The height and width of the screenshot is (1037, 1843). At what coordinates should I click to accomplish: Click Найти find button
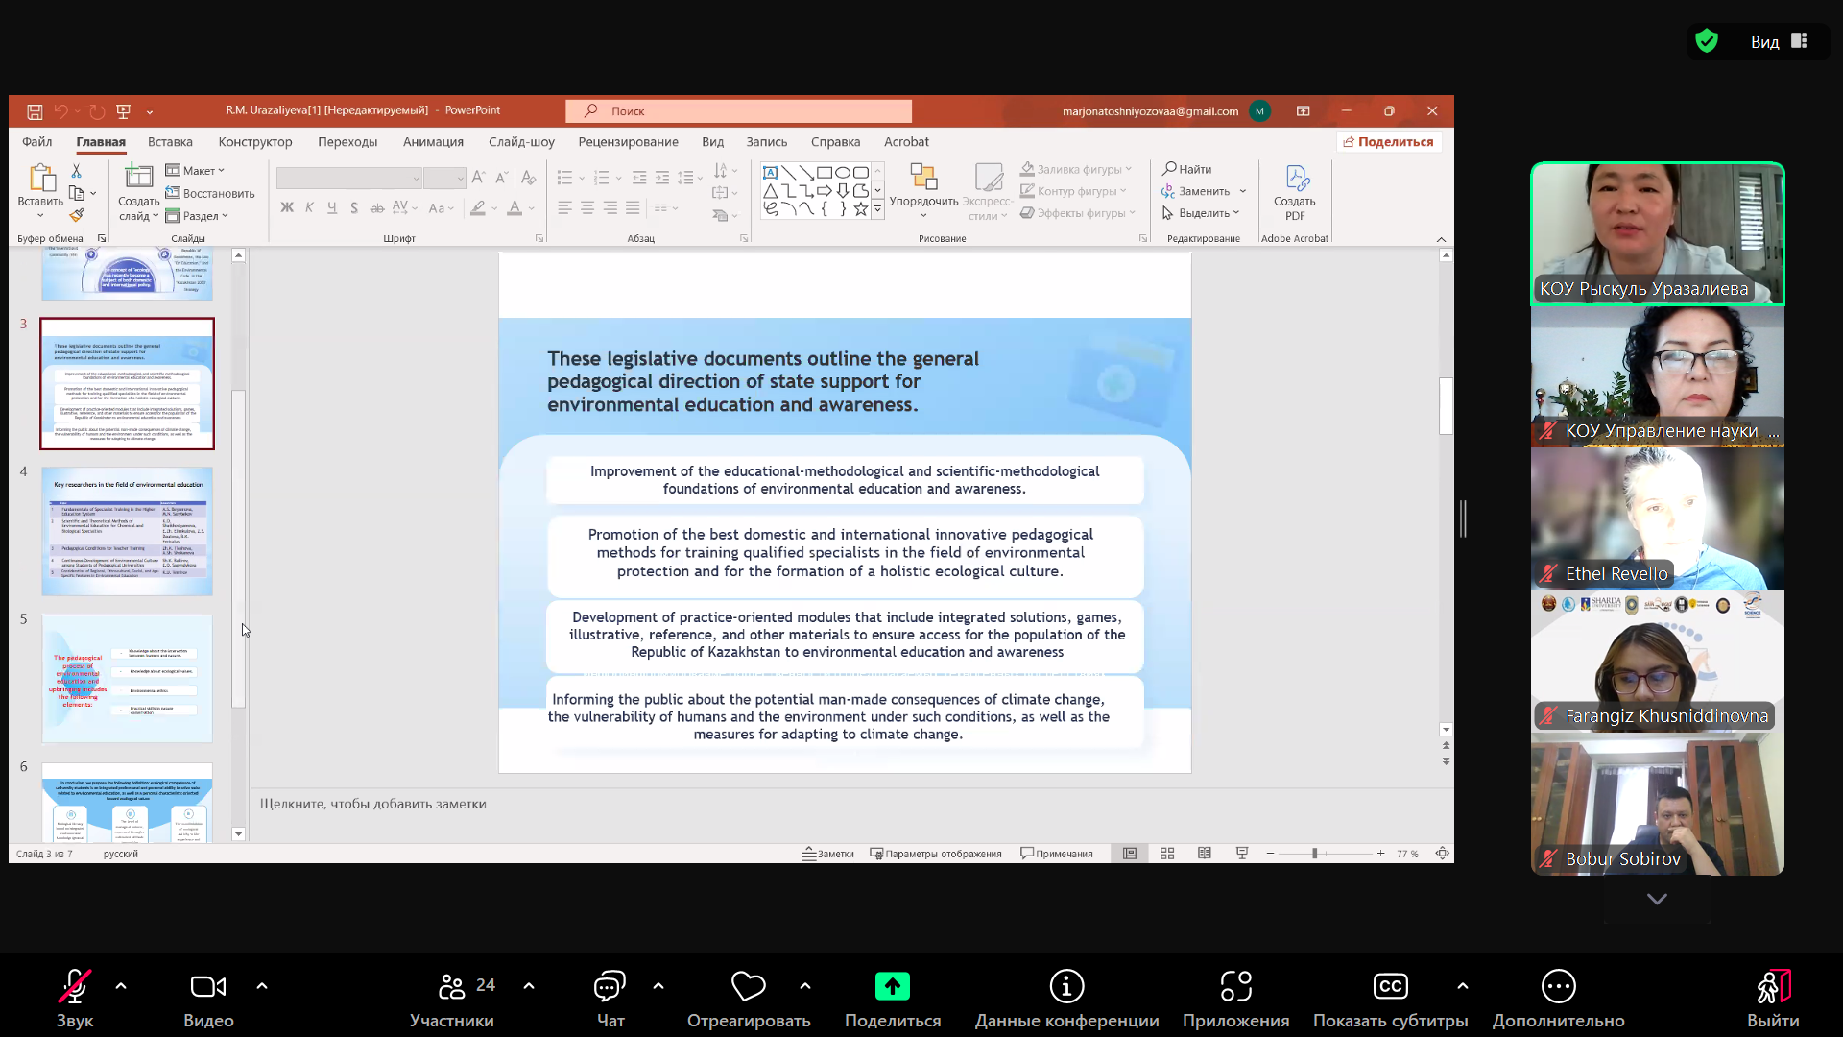[1187, 169]
